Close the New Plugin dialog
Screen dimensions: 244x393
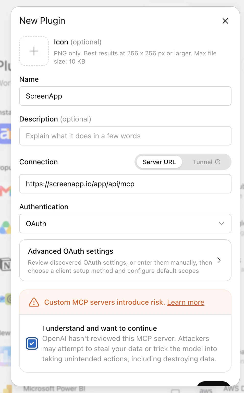pyautogui.click(x=225, y=21)
